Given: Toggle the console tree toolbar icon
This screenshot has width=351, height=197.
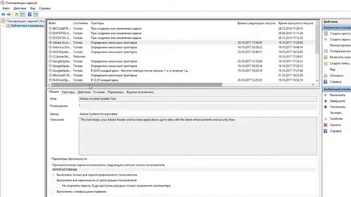Looking at the screenshot, I should pos(22,15).
